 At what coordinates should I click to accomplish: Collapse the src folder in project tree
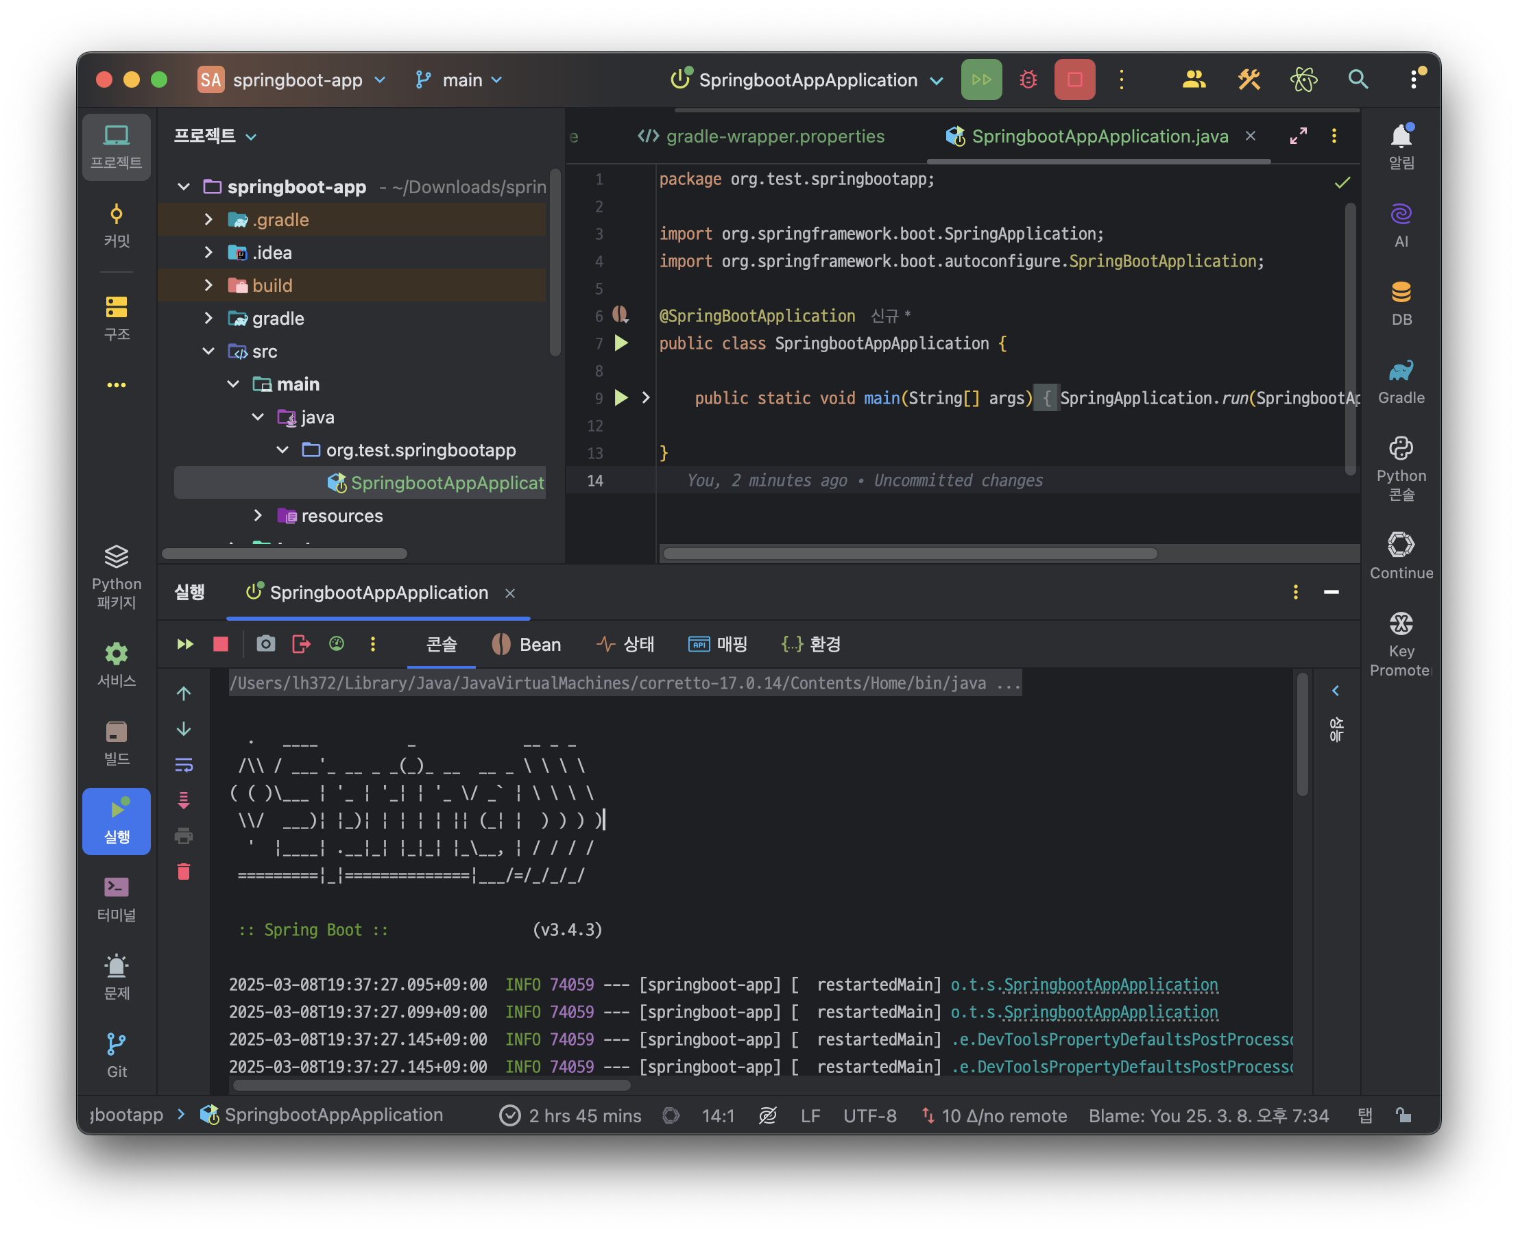[208, 351]
